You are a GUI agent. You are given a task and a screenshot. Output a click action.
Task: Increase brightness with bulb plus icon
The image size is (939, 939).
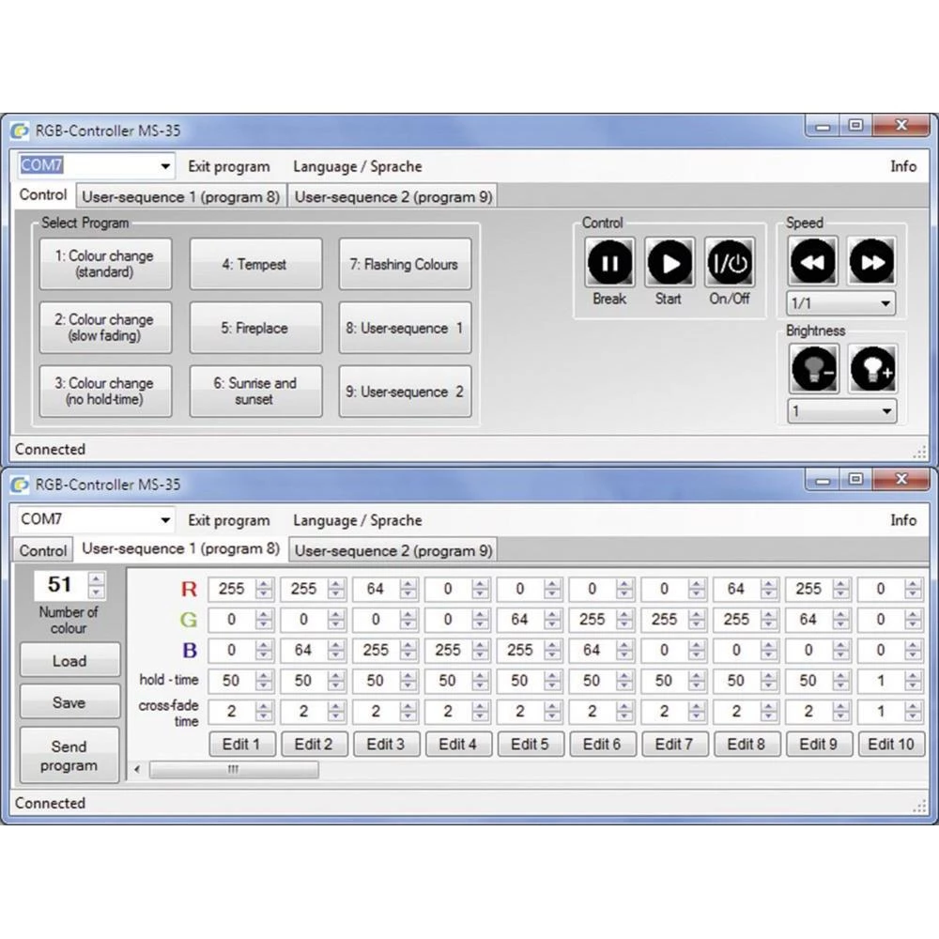tap(872, 369)
